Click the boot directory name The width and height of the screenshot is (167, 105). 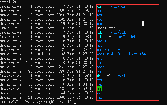tap(100, 11)
